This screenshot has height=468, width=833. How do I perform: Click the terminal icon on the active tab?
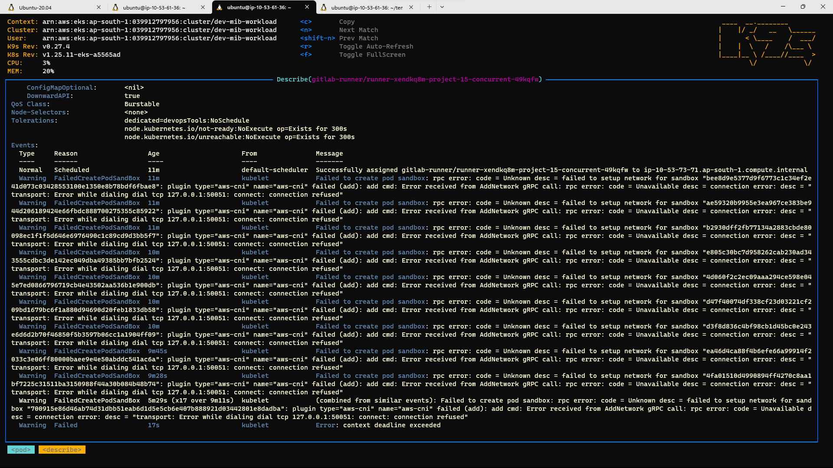pyautogui.click(x=220, y=7)
